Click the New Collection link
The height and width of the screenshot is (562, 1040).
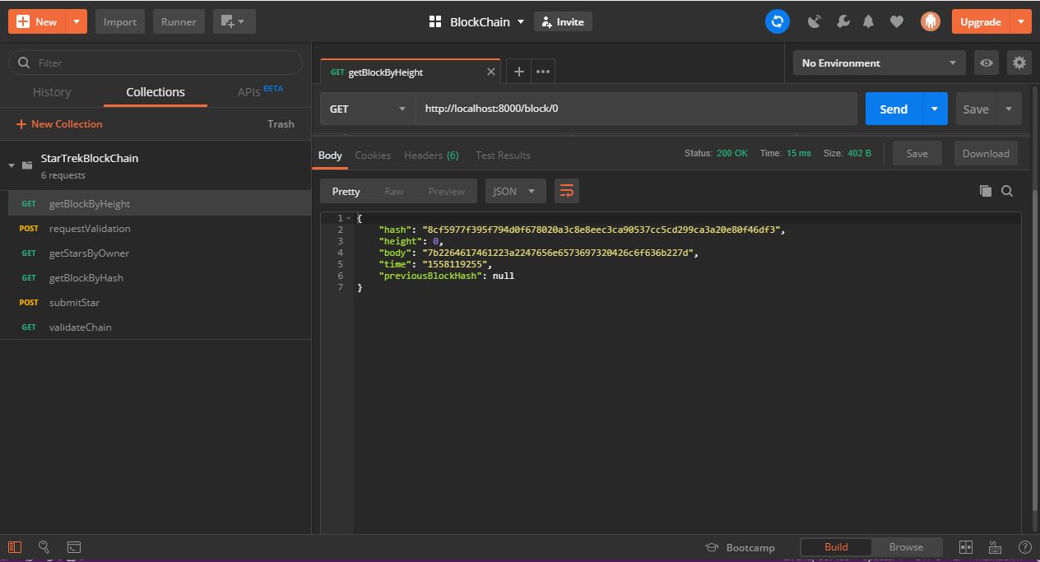click(x=59, y=124)
